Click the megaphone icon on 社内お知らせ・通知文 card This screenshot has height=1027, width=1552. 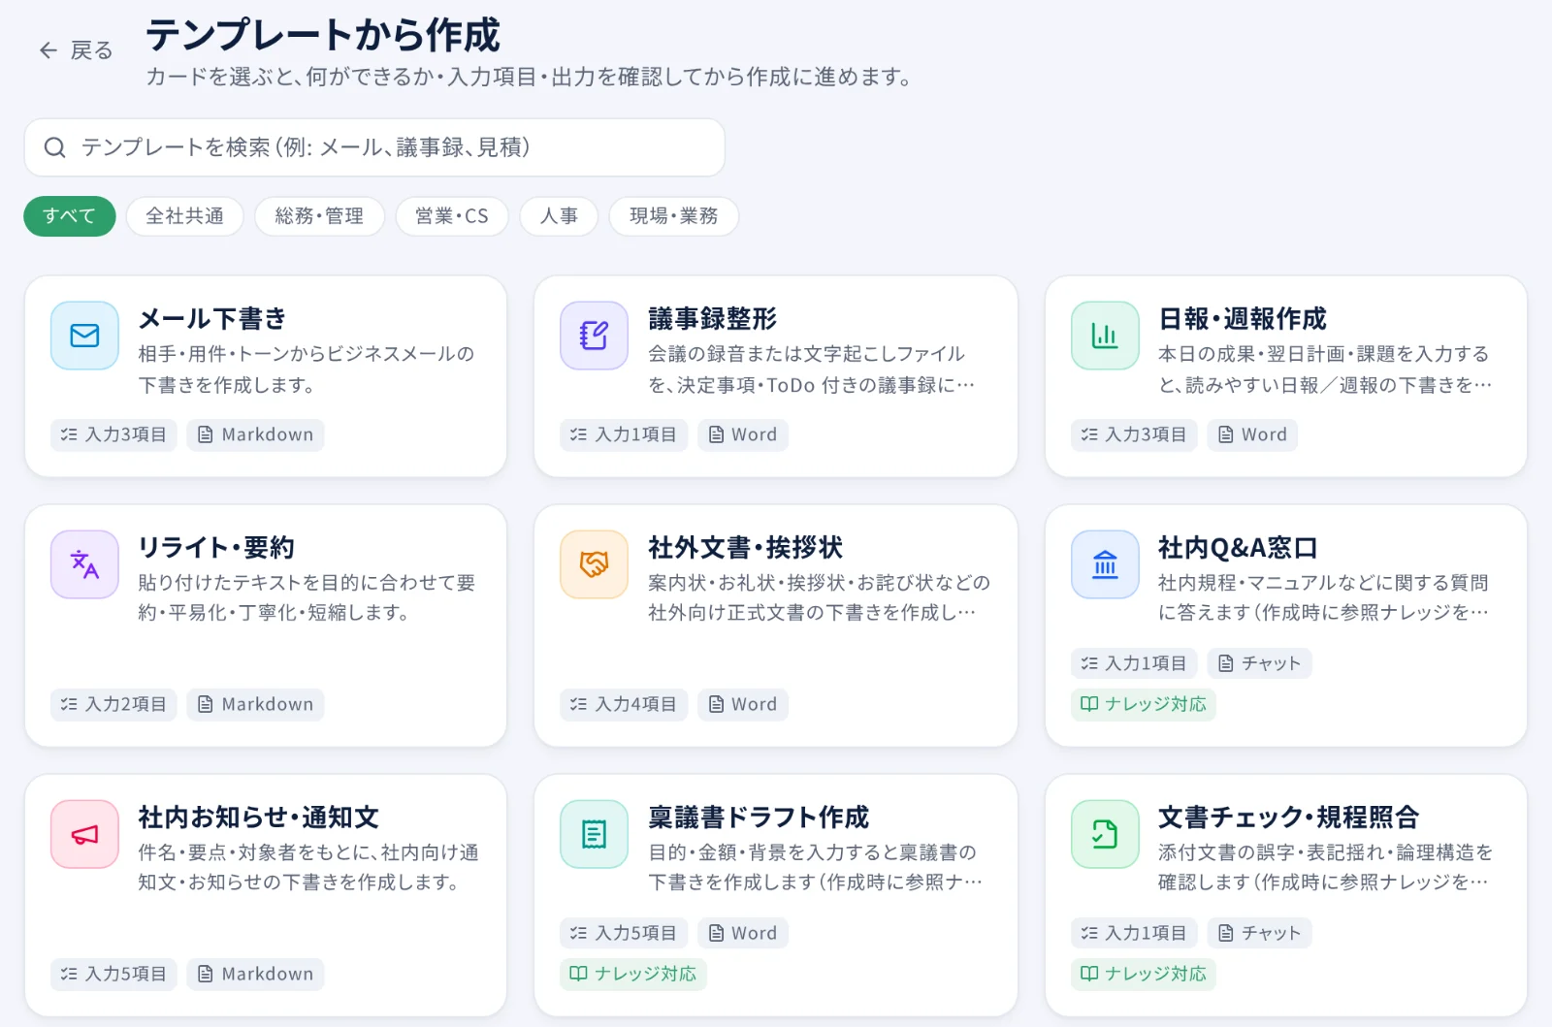(x=84, y=834)
